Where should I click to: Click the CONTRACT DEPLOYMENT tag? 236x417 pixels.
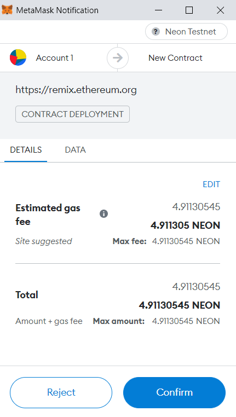point(73,114)
